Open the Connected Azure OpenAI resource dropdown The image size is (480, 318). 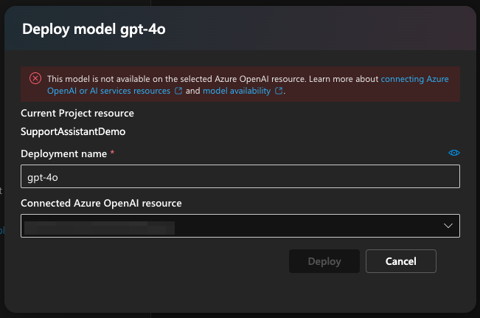tap(240, 226)
